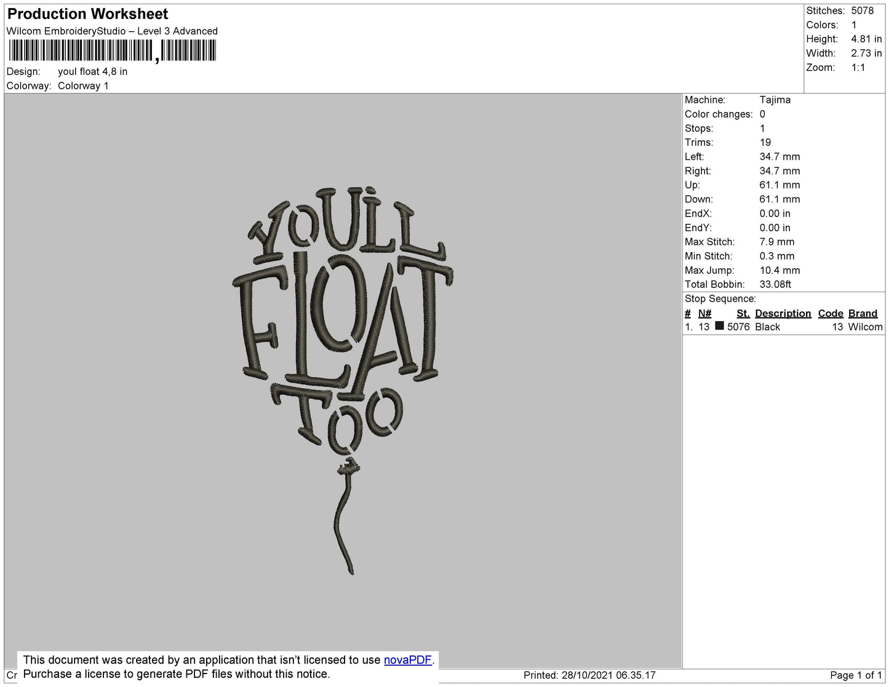Click the Code column header
Viewport: 889px width, 687px height.
tap(831, 313)
